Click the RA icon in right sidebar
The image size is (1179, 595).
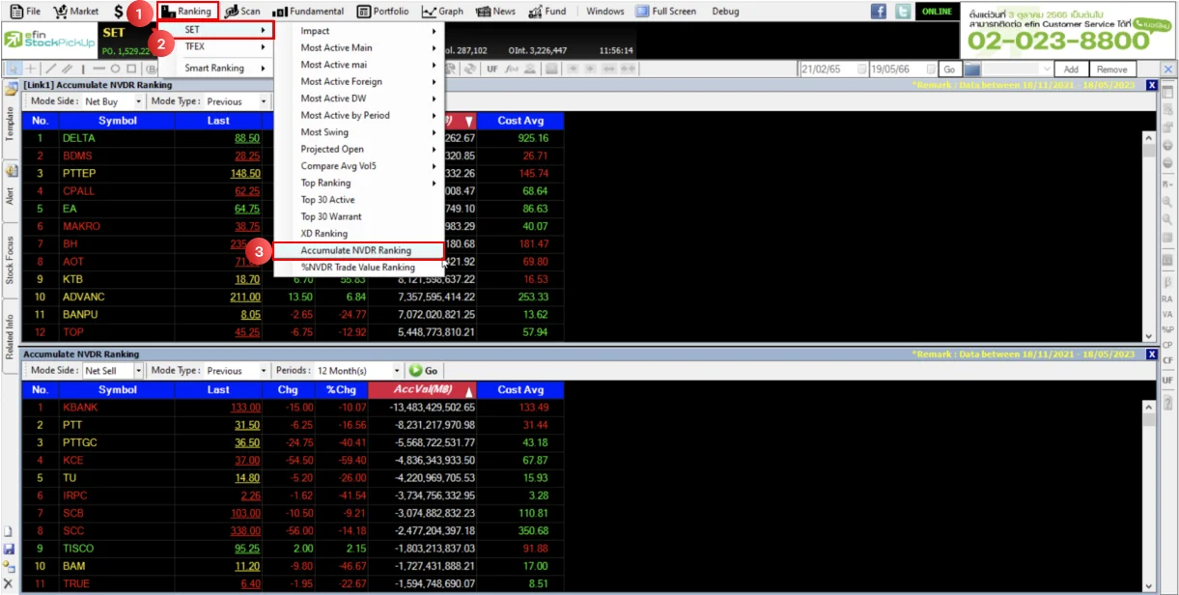pyautogui.click(x=1167, y=299)
